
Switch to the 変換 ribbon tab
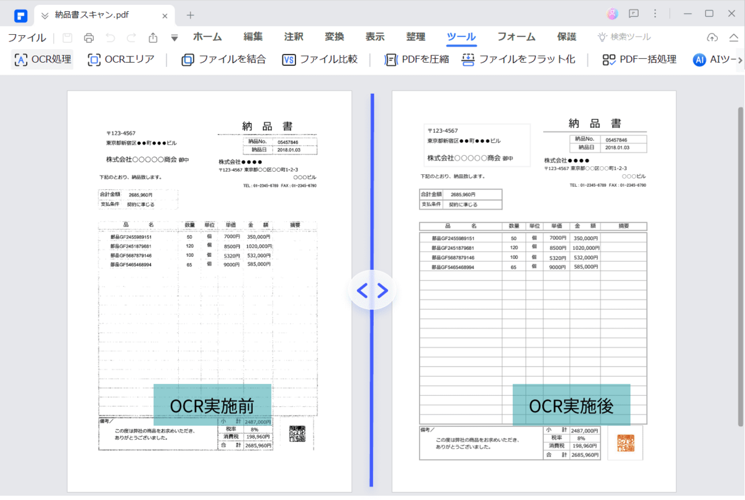pyautogui.click(x=334, y=37)
